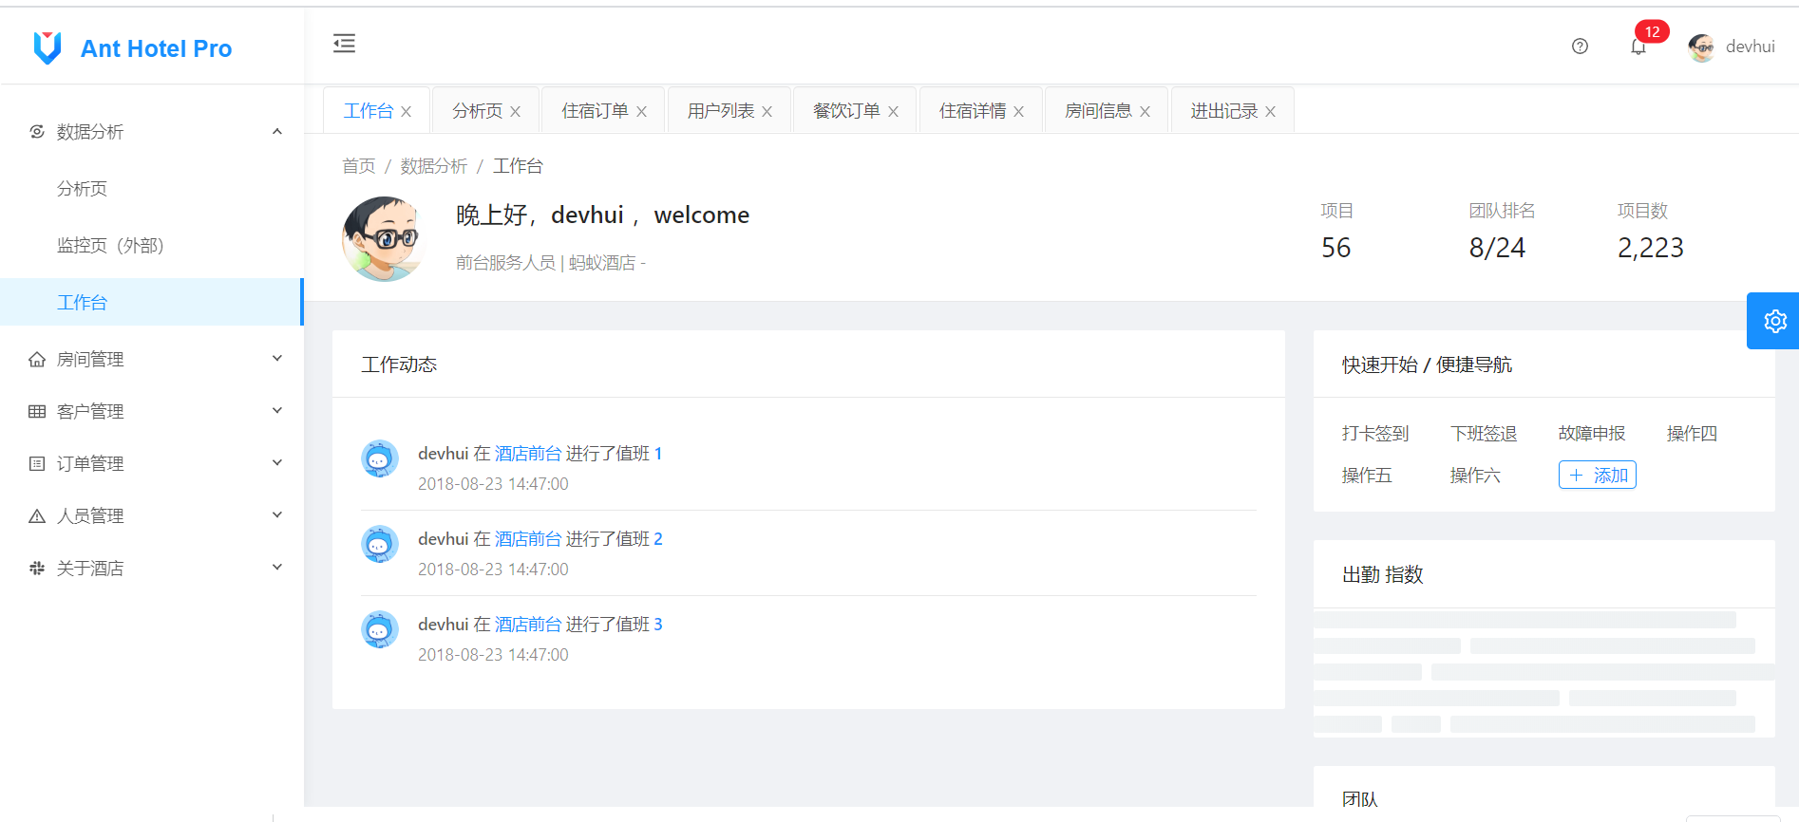Select 工作台 in the sidebar

click(152, 302)
